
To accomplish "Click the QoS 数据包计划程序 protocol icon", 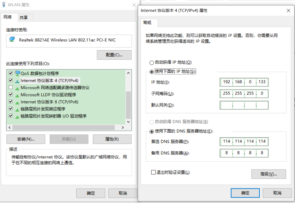I will 17,73.
